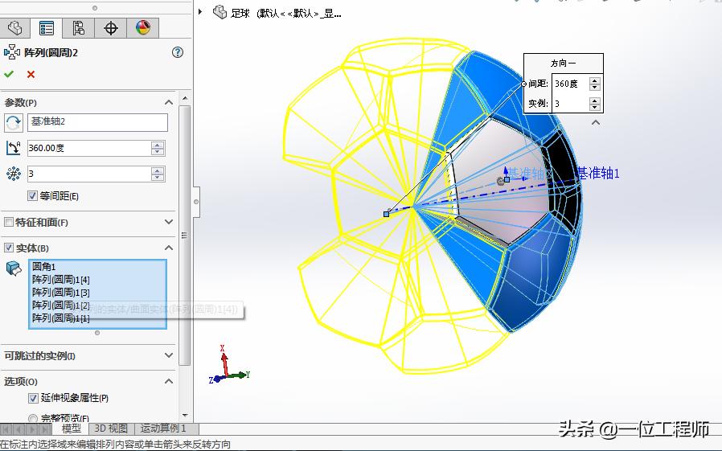Toggle the 等间距 equal spacing checkbox

pos(33,196)
